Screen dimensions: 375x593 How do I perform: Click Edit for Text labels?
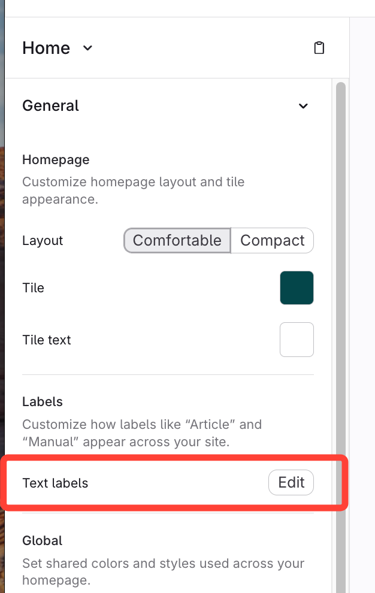coord(291,483)
